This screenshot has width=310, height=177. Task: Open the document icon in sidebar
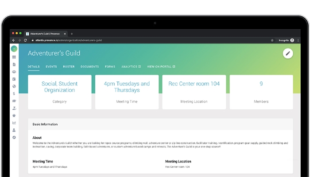14,65
